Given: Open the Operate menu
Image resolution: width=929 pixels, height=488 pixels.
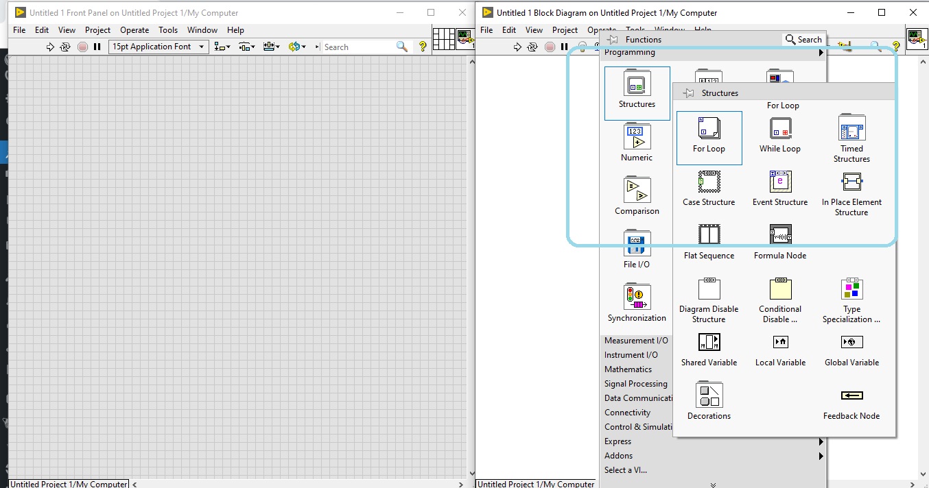Looking at the screenshot, I should coord(134,30).
